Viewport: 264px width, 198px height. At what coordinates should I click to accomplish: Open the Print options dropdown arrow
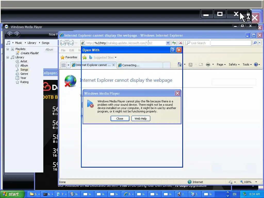coord(213,64)
